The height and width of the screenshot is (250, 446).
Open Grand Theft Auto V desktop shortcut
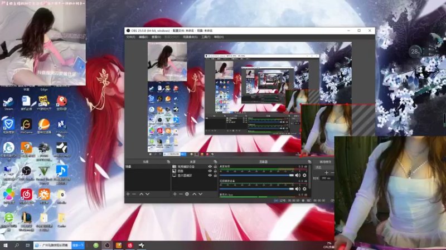44,175
